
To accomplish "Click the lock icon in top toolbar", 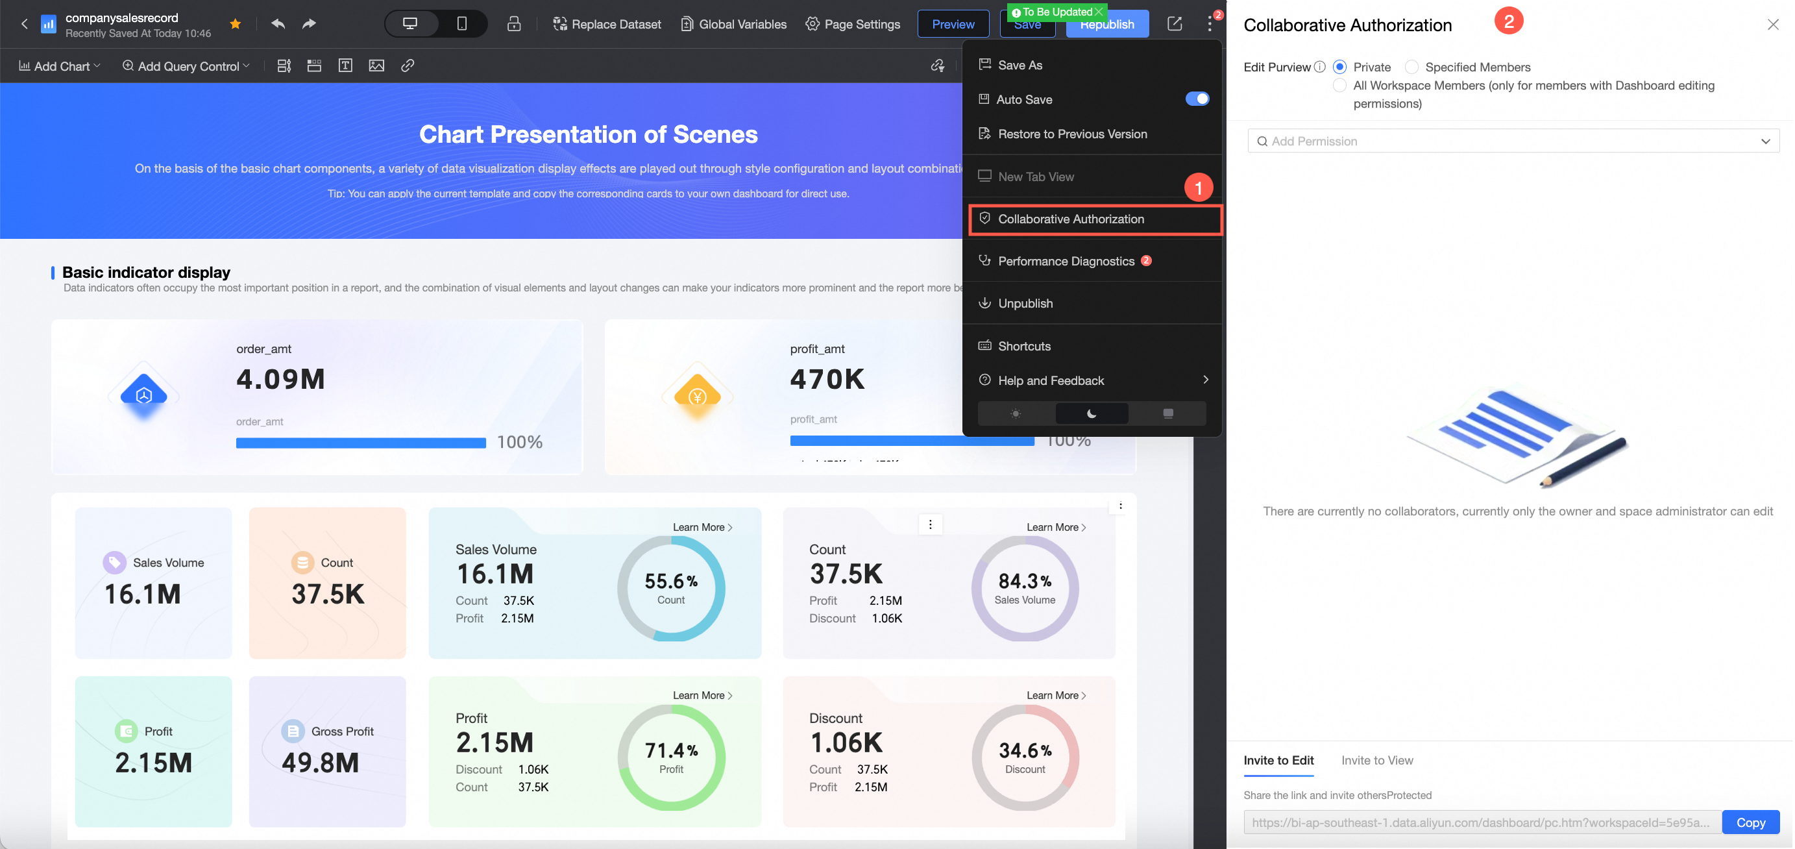I will [513, 24].
